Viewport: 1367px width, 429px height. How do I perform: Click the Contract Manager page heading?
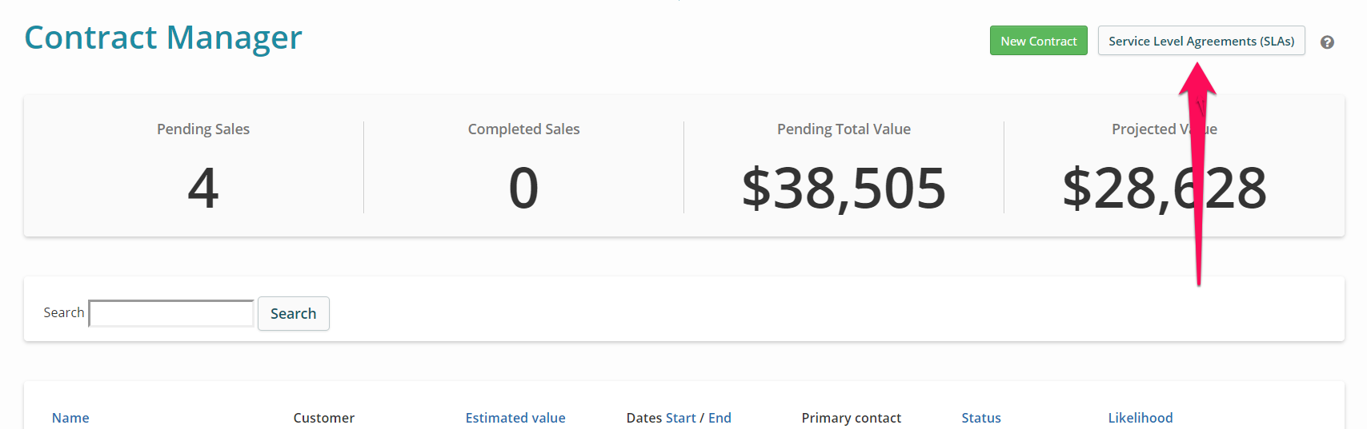163,38
